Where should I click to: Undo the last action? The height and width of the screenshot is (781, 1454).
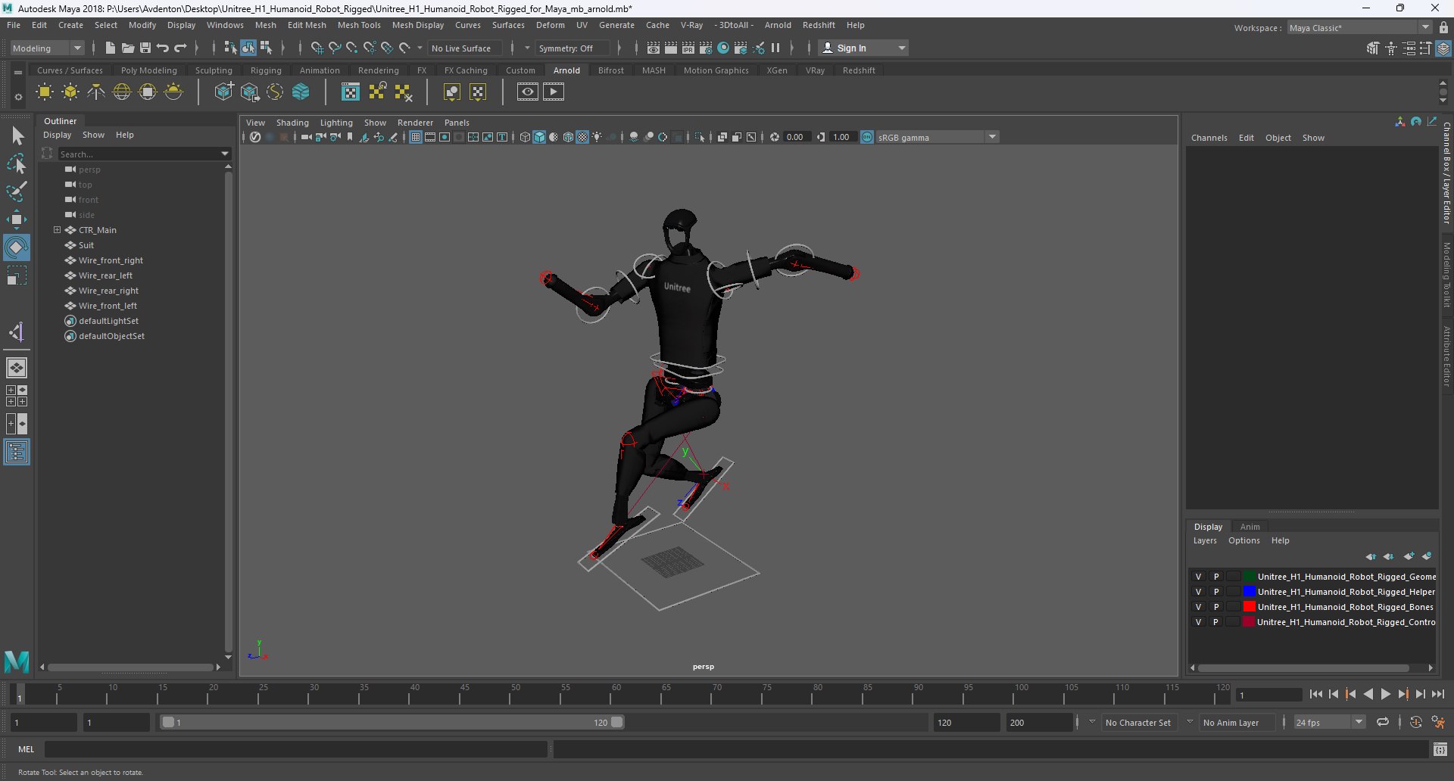[162, 48]
